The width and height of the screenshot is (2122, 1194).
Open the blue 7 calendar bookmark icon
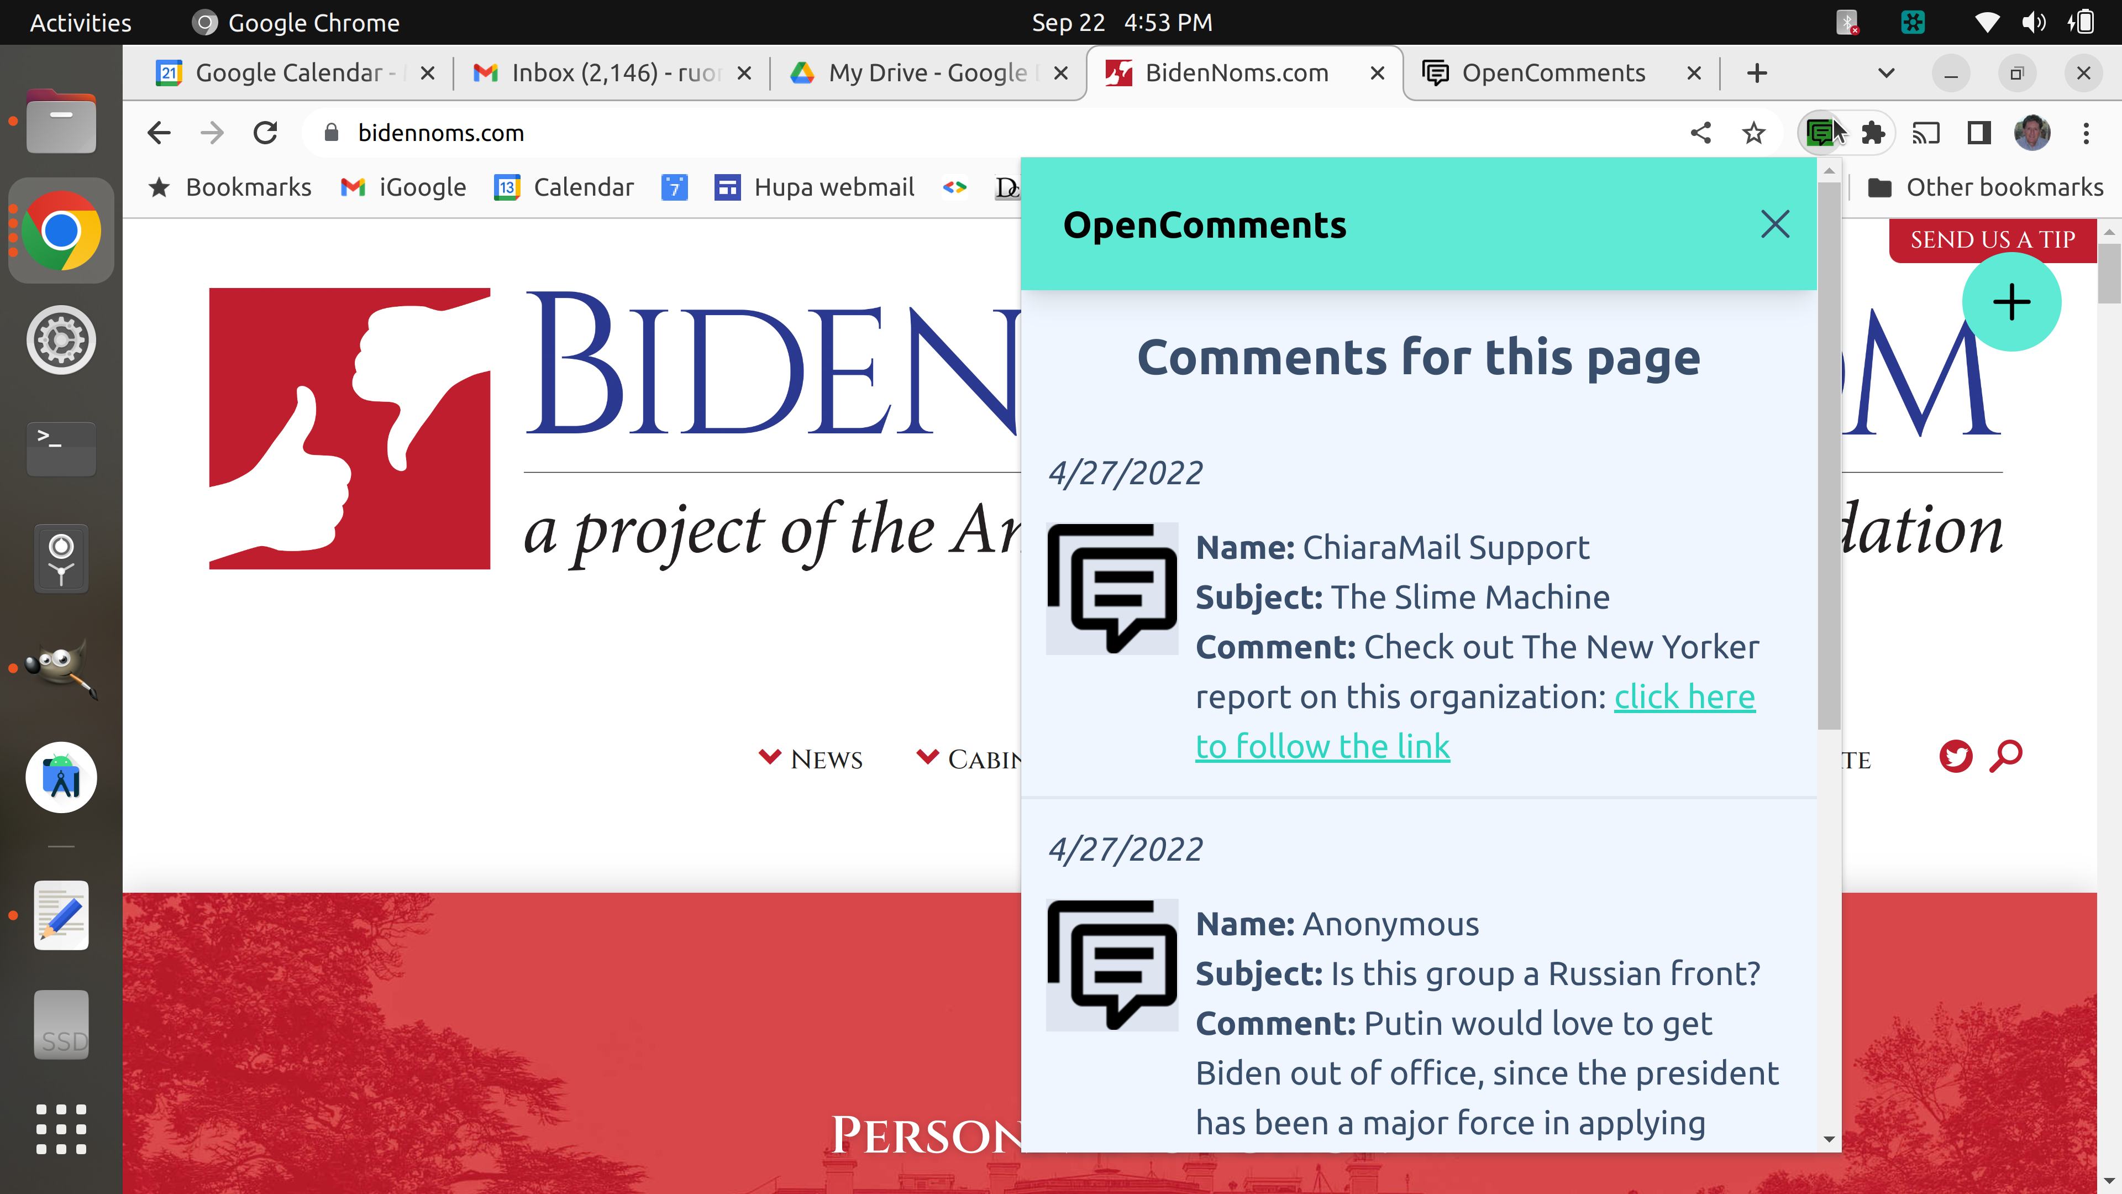coord(674,187)
